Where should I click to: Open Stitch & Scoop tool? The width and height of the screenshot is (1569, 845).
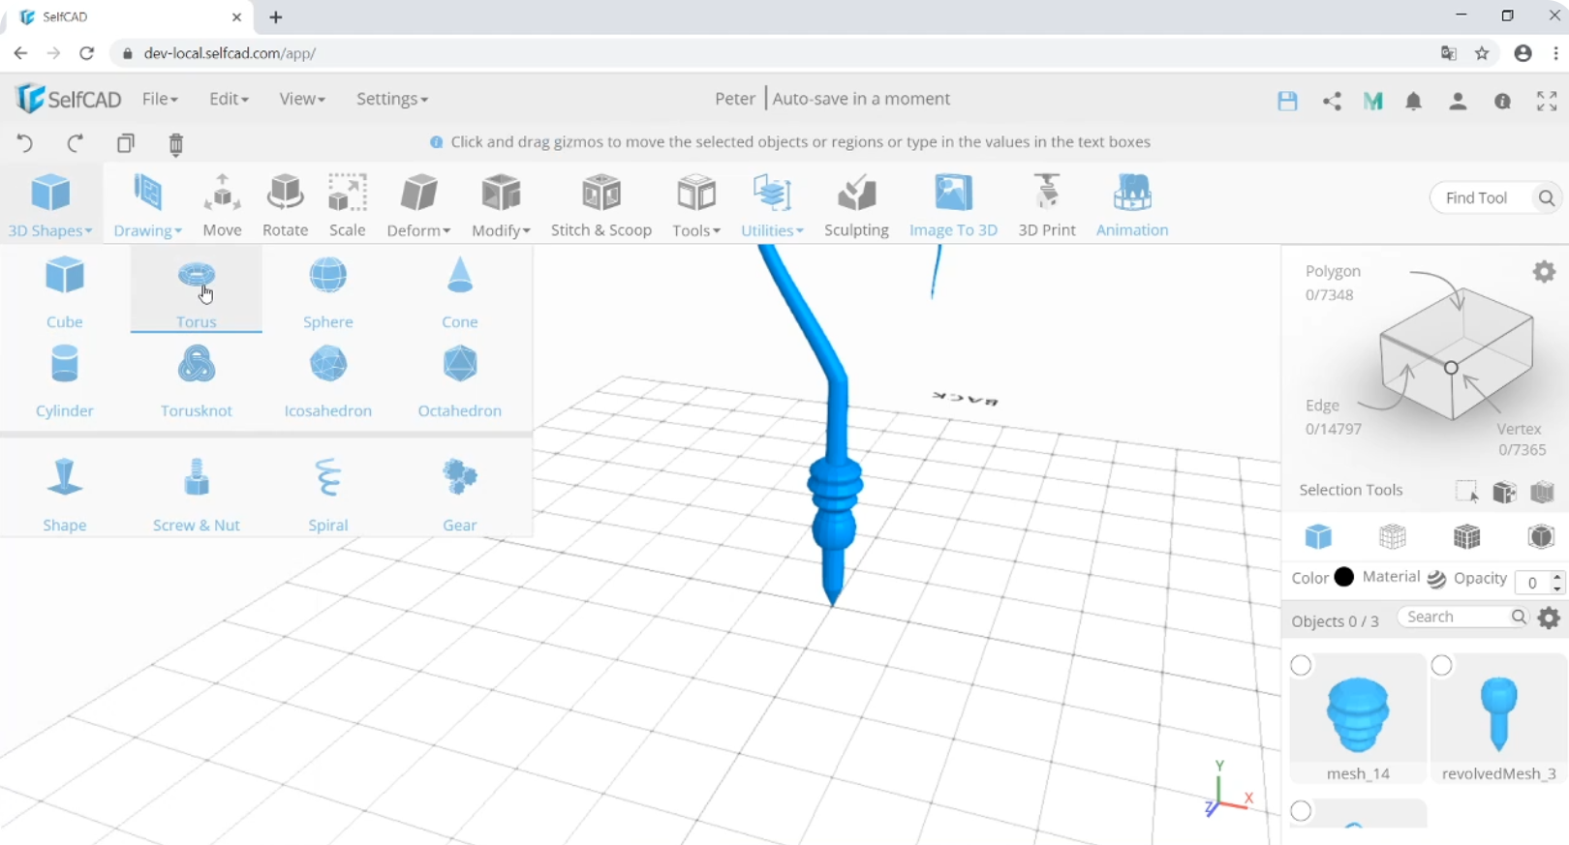(x=601, y=205)
